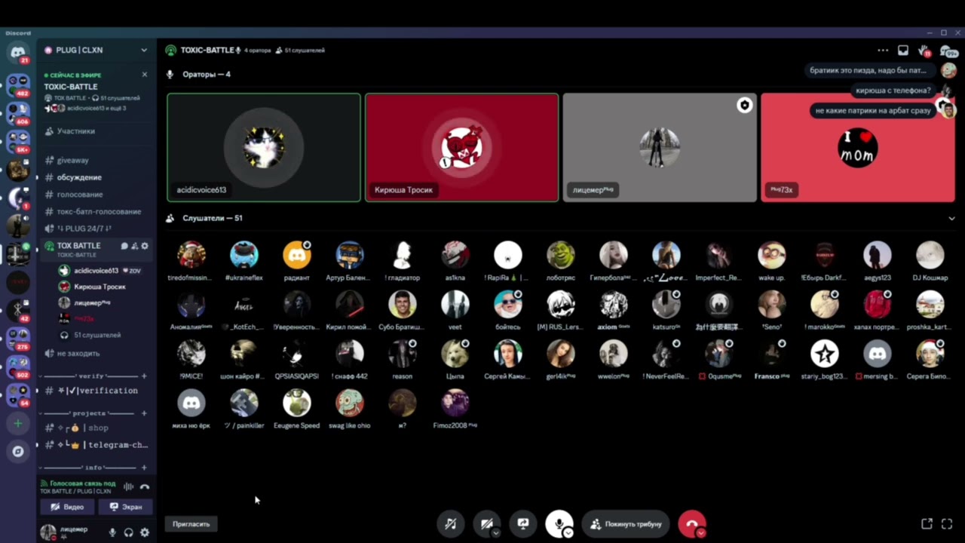
Task: Click Кирюша Тросик in voice channel list
Action: [x=100, y=287]
